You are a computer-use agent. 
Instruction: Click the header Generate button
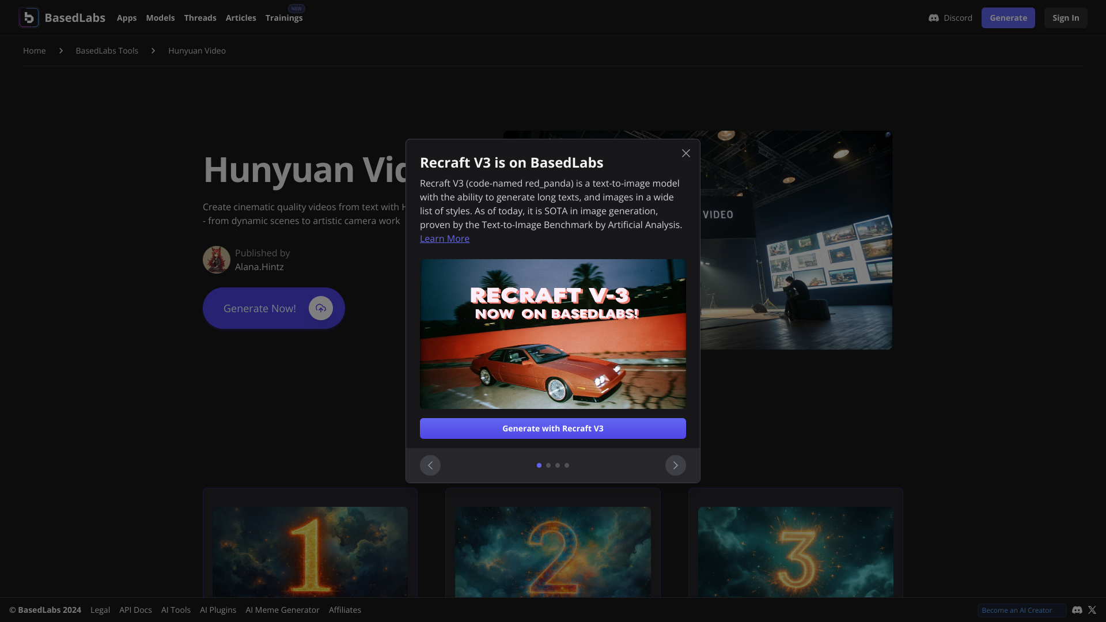[1008, 18]
